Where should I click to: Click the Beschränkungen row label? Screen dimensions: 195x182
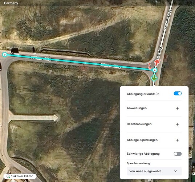pyautogui.click(x=139, y=124)
